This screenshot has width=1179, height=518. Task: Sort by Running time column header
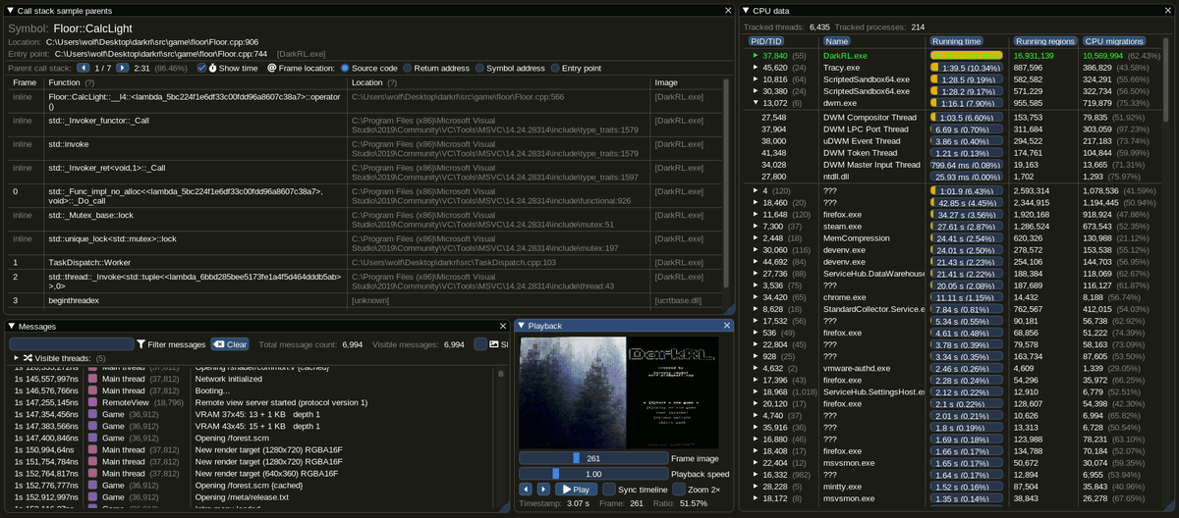point(956,41)
